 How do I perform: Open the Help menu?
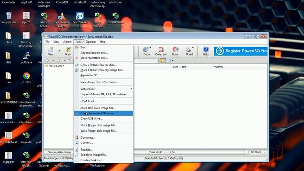coord(103,42)
